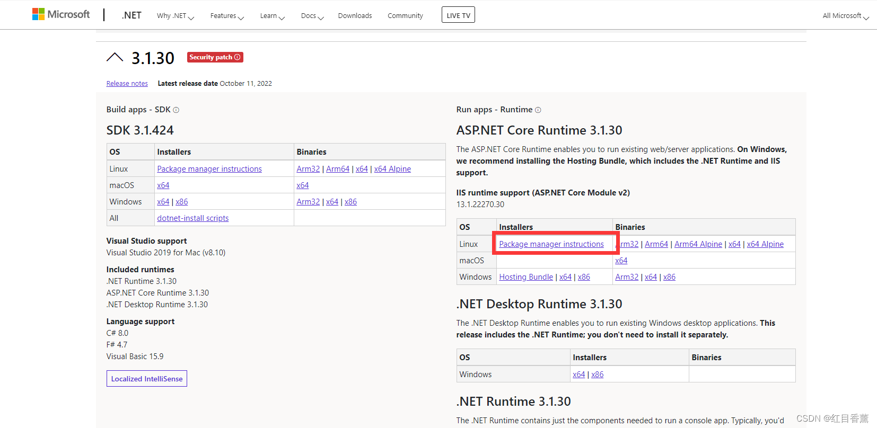Screen dimensions: 877x428
Task: Expand the Features menu
Action: tap(227, 16)
